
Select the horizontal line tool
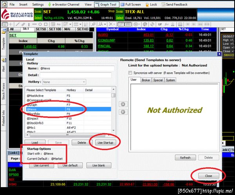[x=34, y=24]
